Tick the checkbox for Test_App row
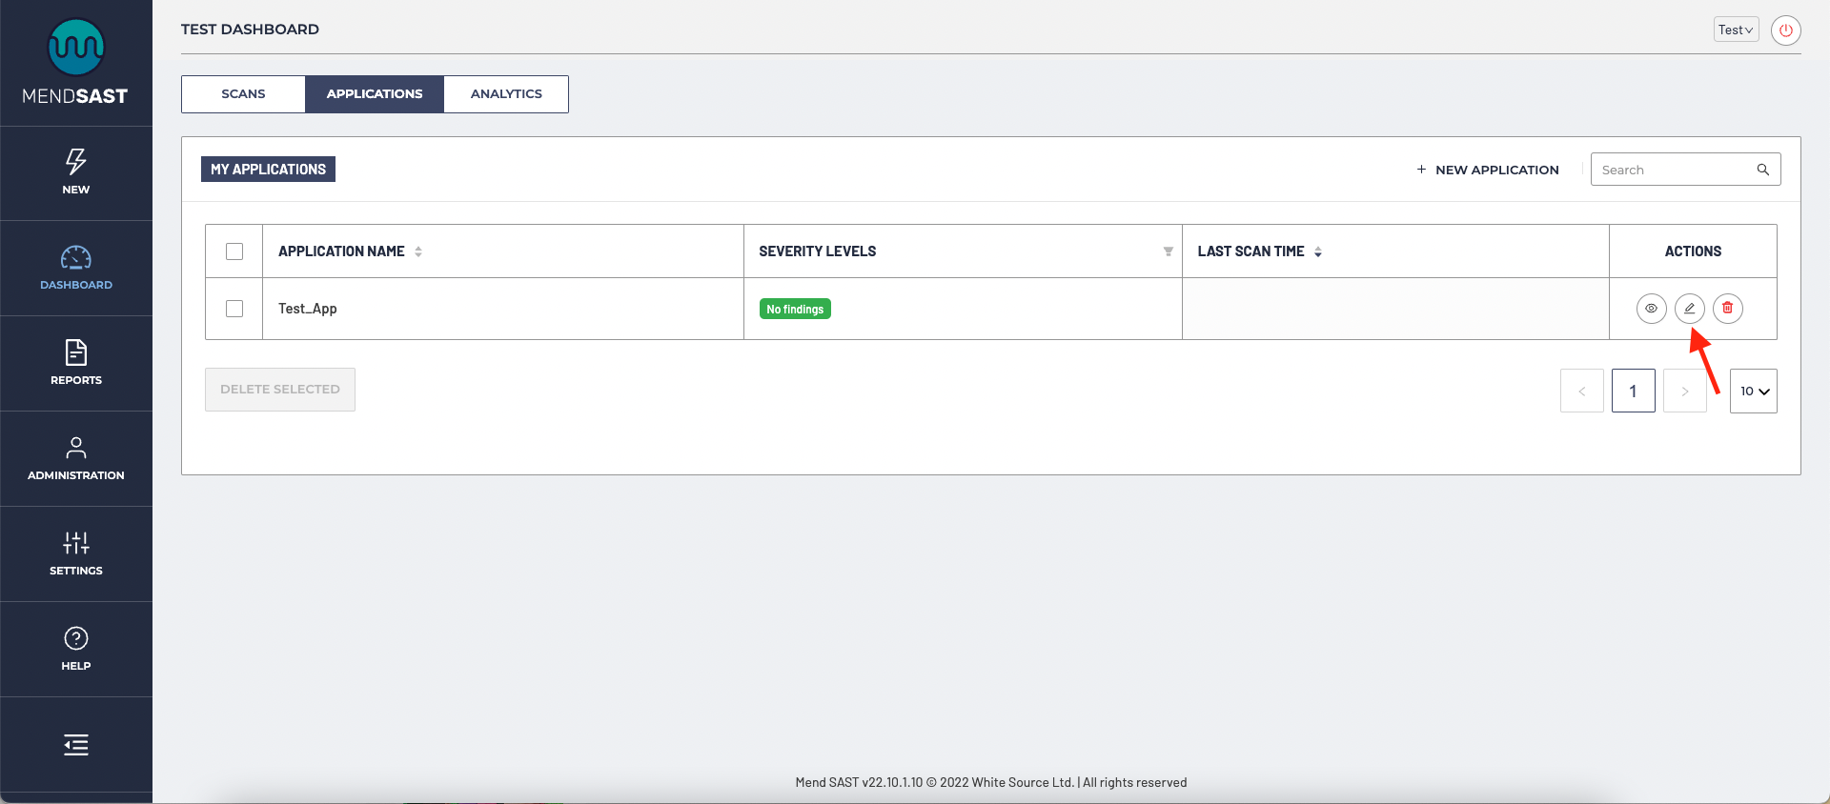The height and width of the screenshot is (804, 1830). pyautogui.click(x=234, y=309)
